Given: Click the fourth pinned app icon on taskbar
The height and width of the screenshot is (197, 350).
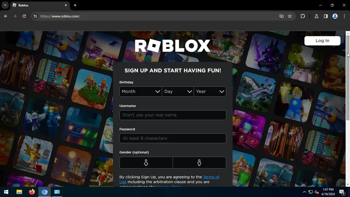Looking at the screenshot, I should (x=57, y=192).
